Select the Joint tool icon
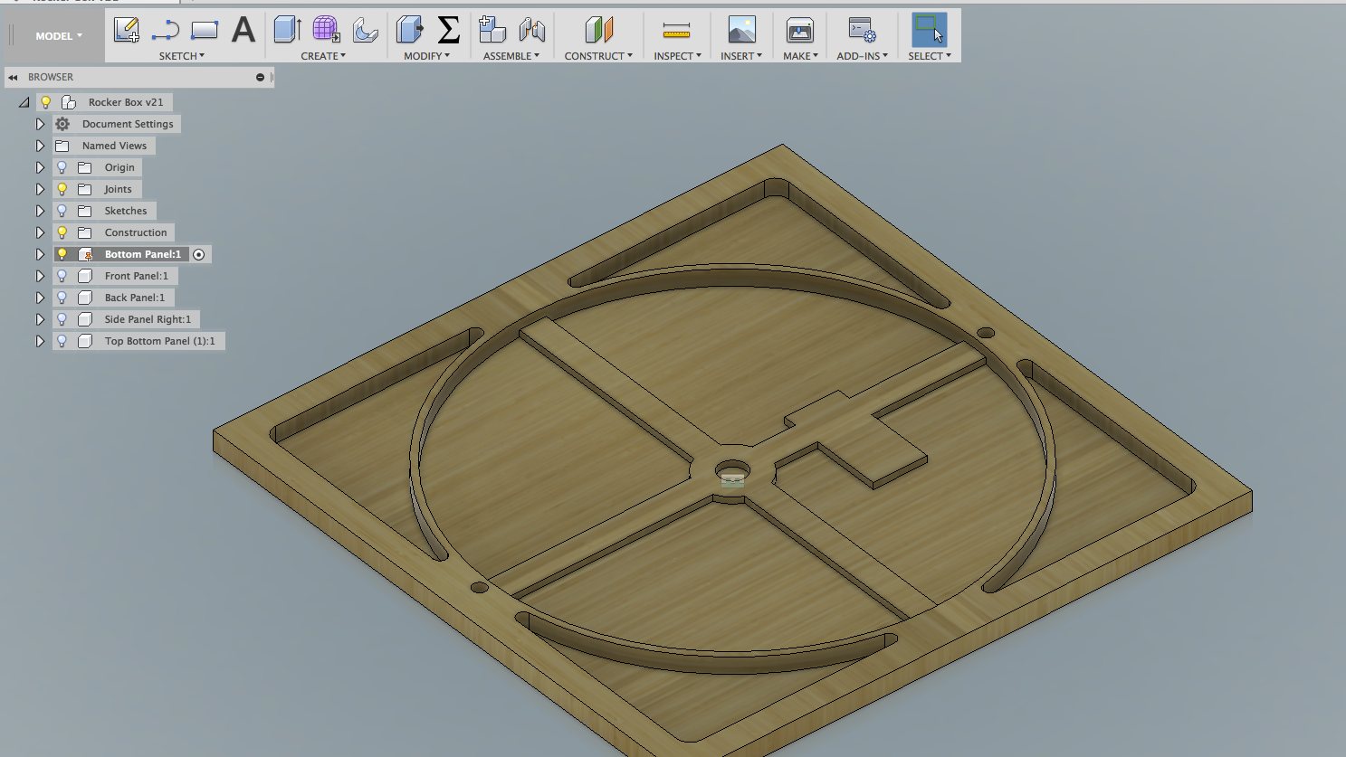This screenshot has height=757, width=1346. coord(532,30)
